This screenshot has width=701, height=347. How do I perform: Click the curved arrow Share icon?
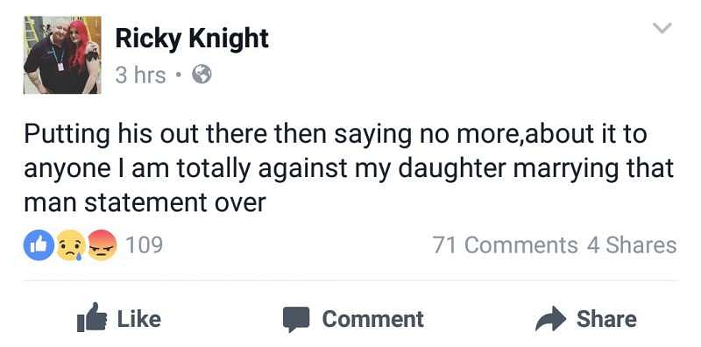point(551,319)
